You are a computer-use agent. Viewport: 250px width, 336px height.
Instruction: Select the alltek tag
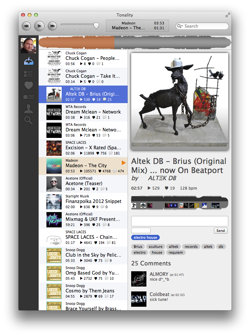(173, 247)
